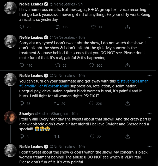
Task: Reply to the tweet with 205 replies
Action: pos(22,27)
